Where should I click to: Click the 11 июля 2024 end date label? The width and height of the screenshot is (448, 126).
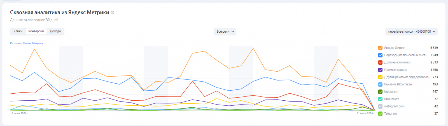click(x=365, y=113)
